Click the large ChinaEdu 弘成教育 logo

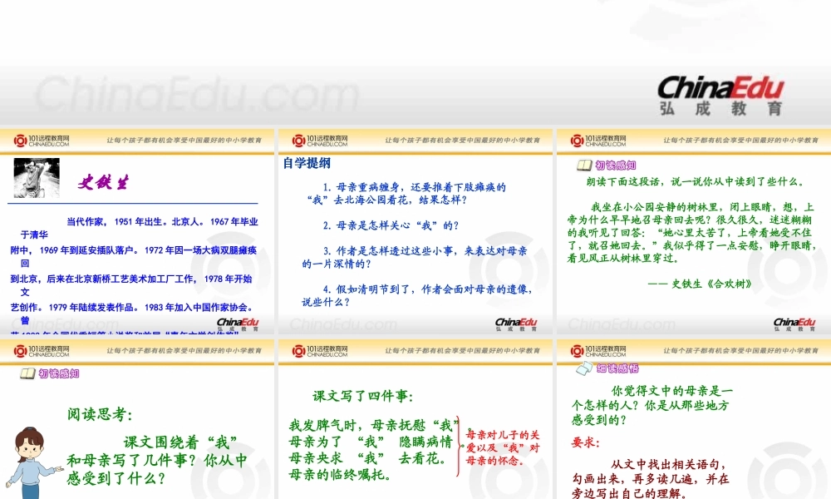720,96
